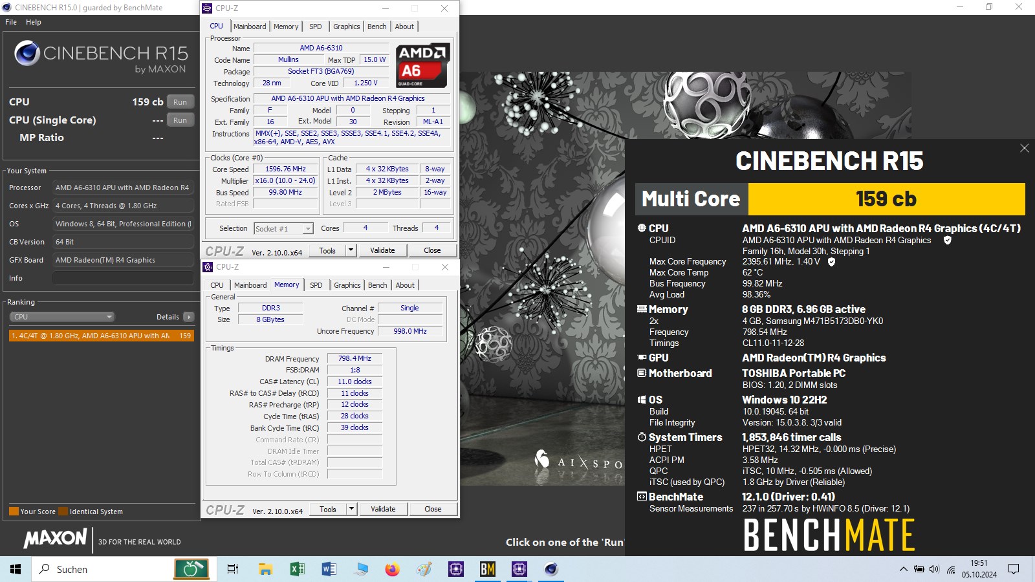Click the volume icon in the system tray

[x=934, y=569]
